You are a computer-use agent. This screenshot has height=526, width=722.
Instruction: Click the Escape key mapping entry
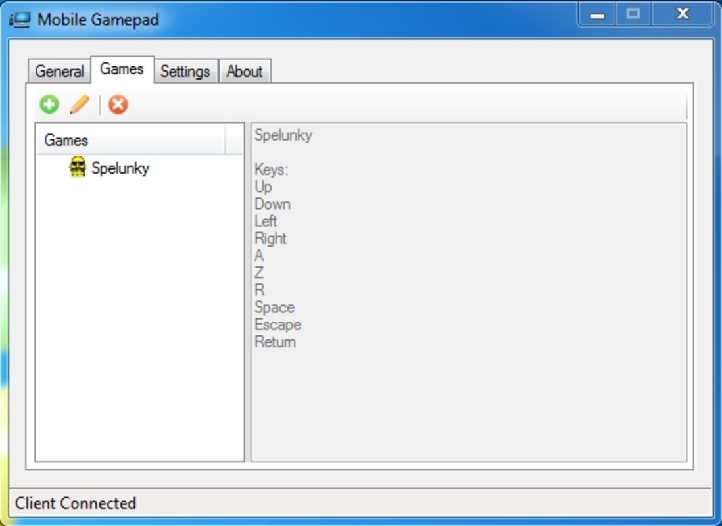(x=277, y=324)
